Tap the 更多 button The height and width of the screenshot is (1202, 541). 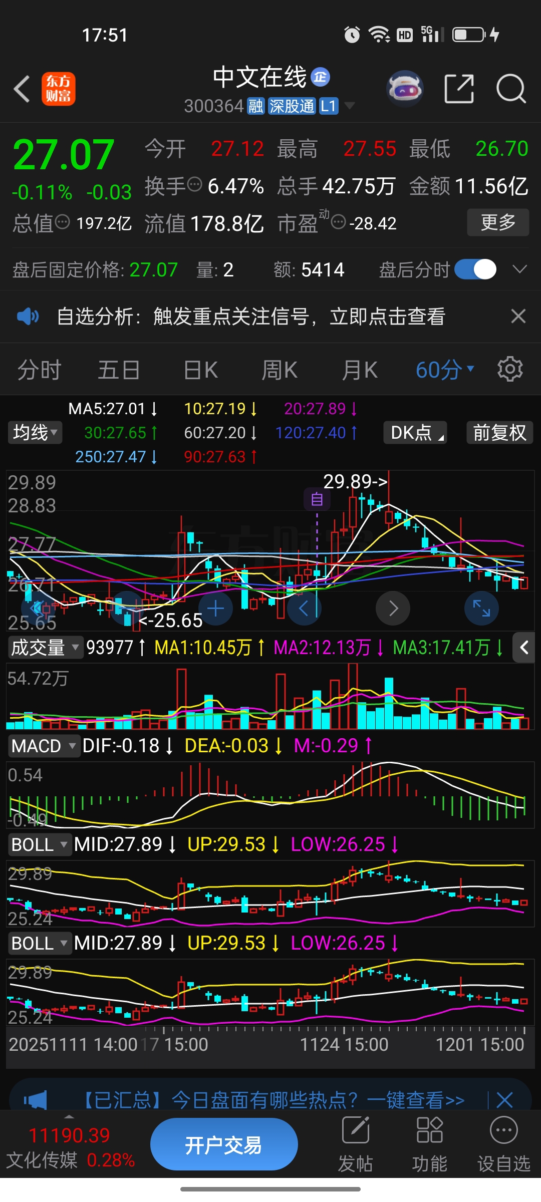(498, 222)
